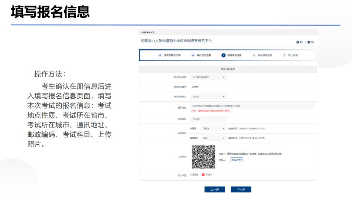Click the step 5 circle for 网上缴费
The height and width of the screenshot is (197, 352).
click(x=284, y=55)
